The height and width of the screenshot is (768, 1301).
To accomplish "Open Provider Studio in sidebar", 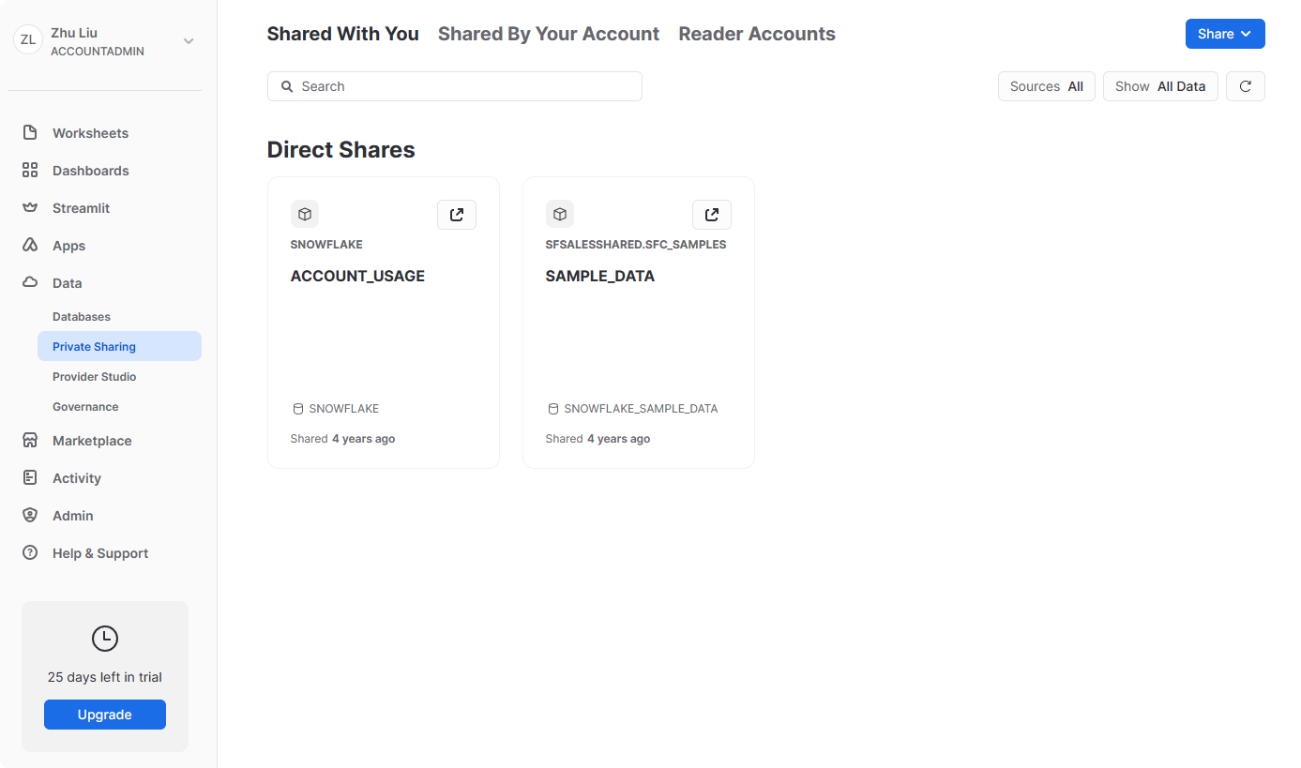I will tap(95, 377).
